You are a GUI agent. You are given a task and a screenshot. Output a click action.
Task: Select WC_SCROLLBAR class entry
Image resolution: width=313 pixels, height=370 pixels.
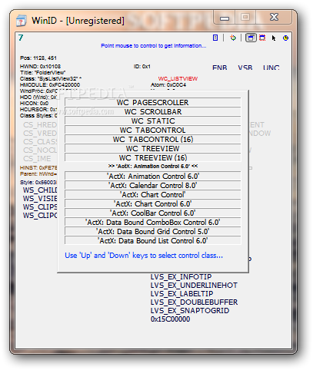(153, 111)
